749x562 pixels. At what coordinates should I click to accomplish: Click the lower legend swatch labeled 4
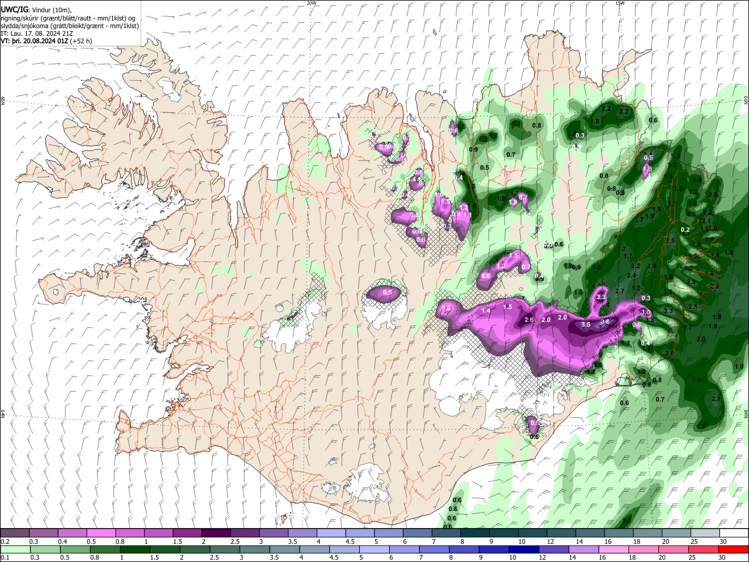click(x=314, y=550)
